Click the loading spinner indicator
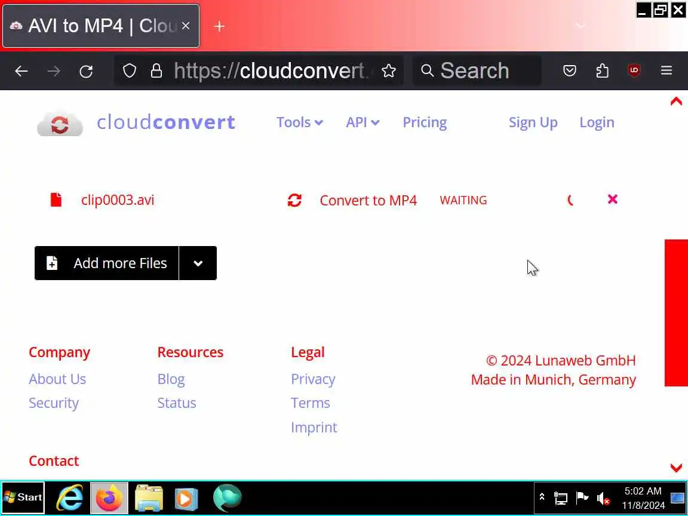The image size is (688, 516). (x=570, y=201)
